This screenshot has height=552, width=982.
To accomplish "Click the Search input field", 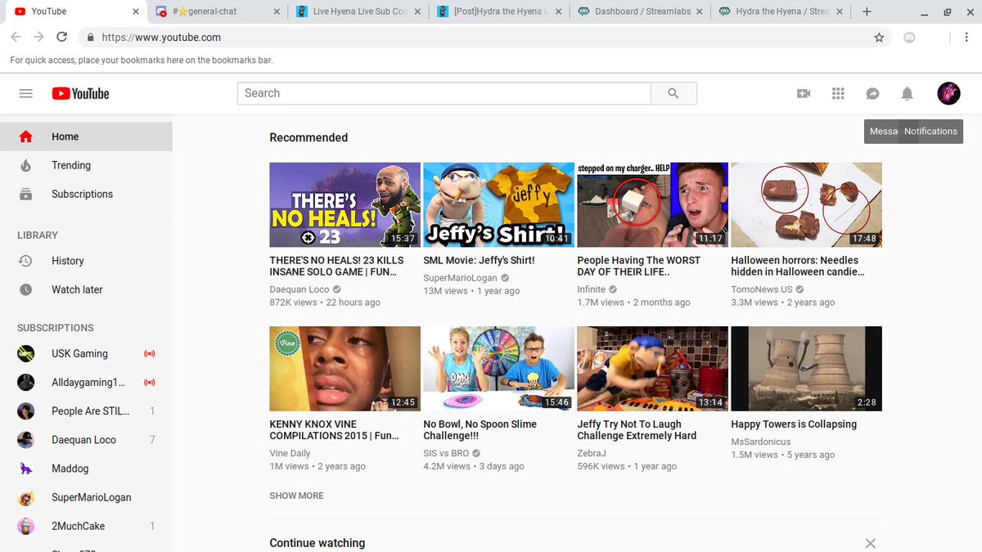I will (444, 93).
